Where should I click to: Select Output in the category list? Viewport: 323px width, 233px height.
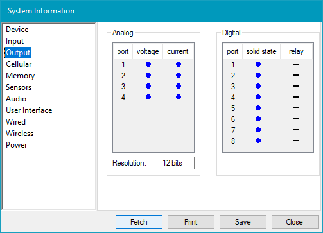(18, 53)
